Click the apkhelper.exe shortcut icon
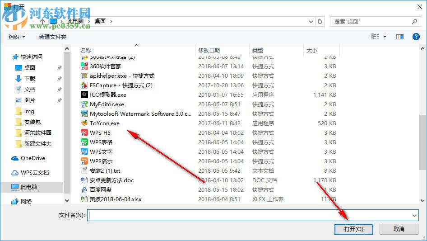427x241 pixels. pos(84,76)
